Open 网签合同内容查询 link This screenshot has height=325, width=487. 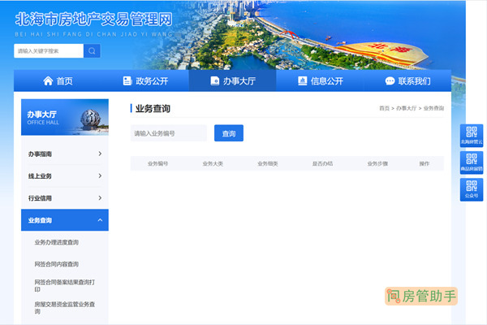point(57,264)
